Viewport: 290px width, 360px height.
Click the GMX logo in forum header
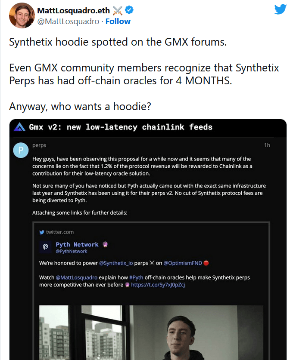click(19, 127)
